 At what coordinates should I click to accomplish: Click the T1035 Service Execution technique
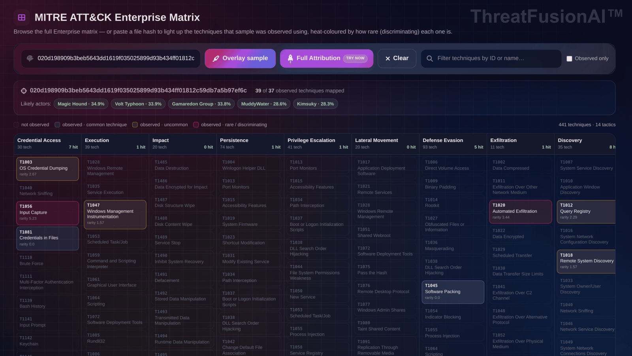click(115, 189)
